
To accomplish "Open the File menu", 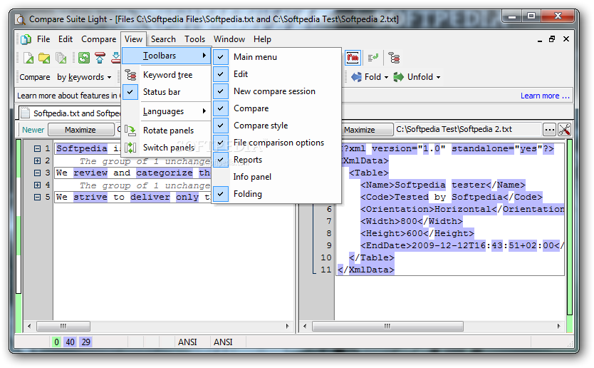I will pos(43,39).
